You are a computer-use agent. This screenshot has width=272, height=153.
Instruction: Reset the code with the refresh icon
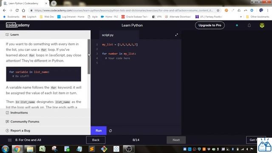coord(110,130)
